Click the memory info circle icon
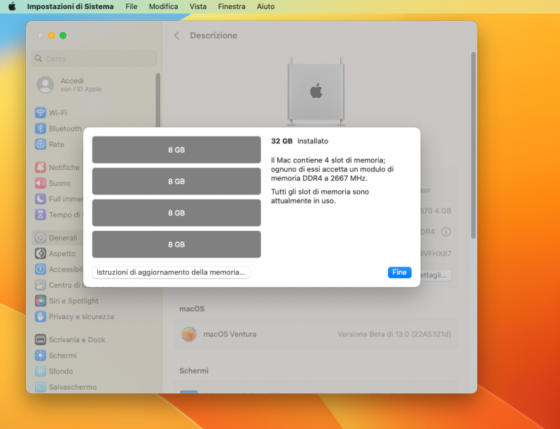Screen dimensions: 560x429 point(446,232)
